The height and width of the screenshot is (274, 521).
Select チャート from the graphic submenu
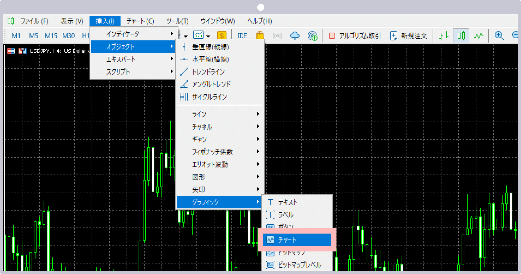point(288,240)
